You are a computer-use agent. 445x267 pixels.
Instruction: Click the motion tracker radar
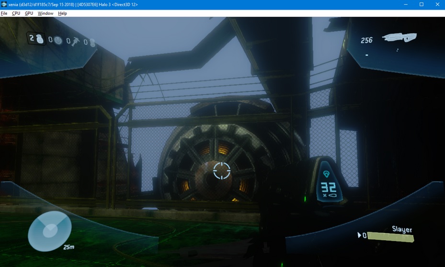[50, 231]
